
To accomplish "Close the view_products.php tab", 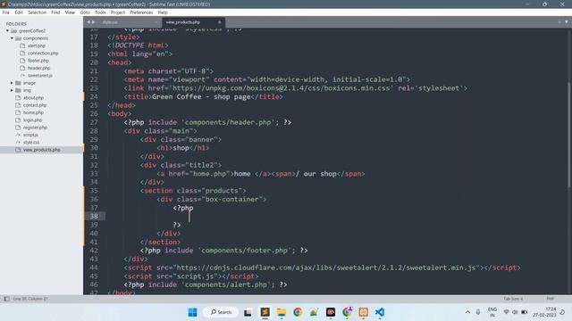I will point(220,22).
